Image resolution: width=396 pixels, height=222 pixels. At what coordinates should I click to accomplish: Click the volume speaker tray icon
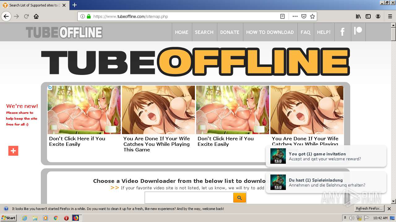pyautogui.click(x=352, y=218)
